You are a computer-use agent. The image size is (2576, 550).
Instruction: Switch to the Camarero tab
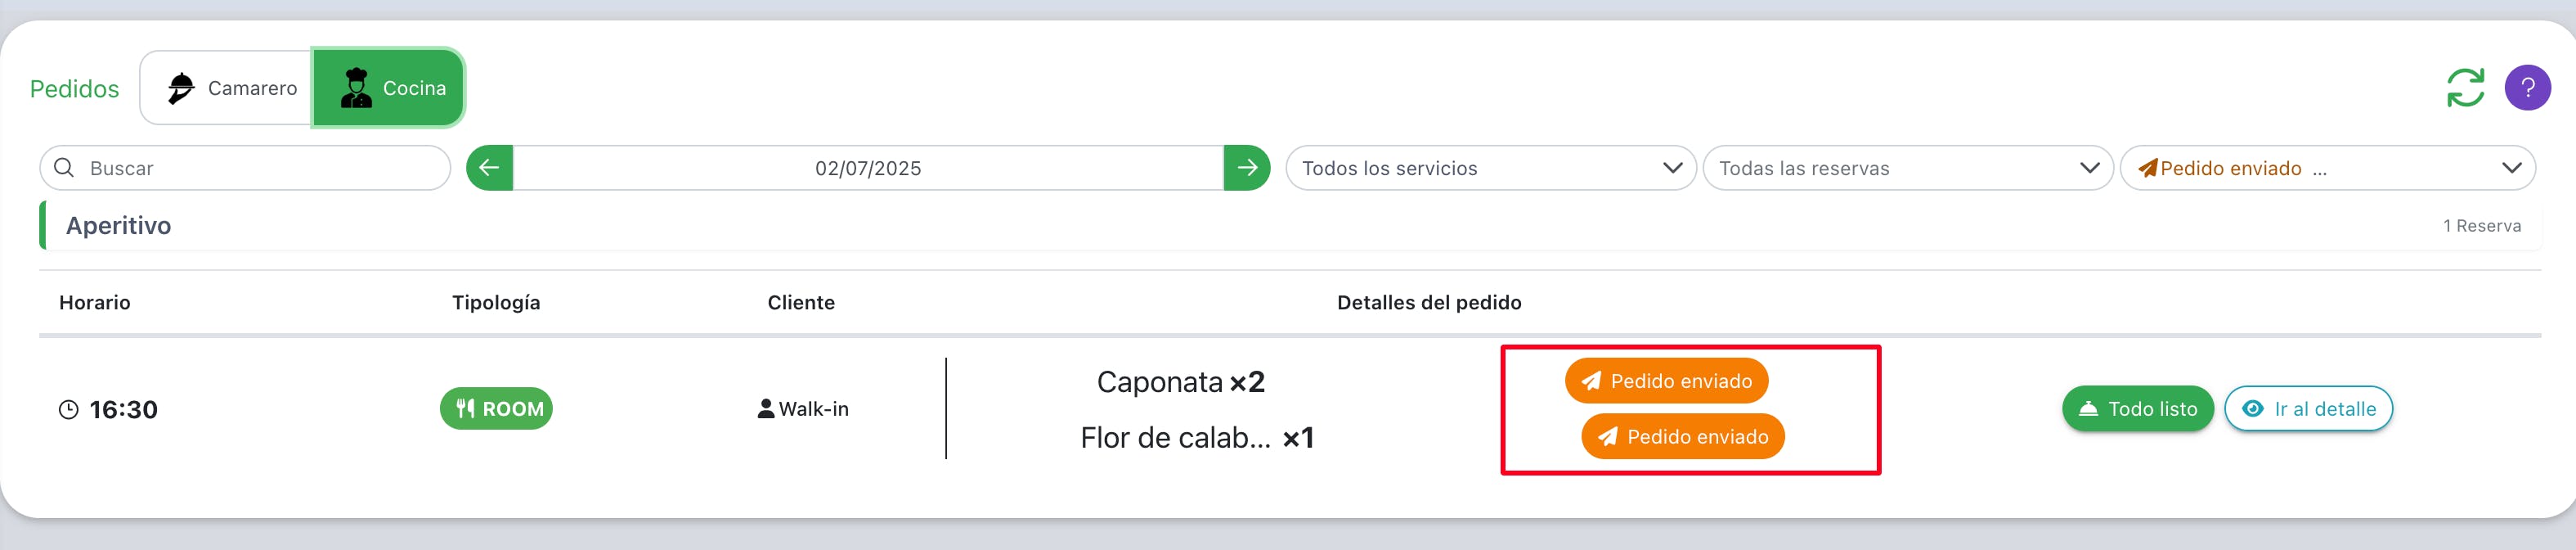tap(227, 88)
